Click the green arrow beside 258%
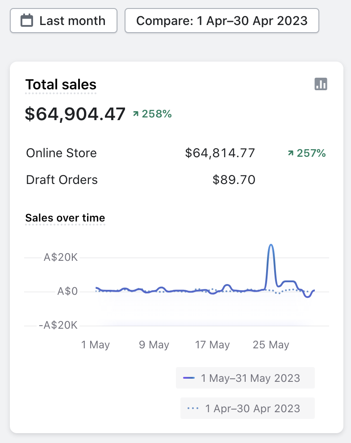The image size is (351, 443). point(135,114)
